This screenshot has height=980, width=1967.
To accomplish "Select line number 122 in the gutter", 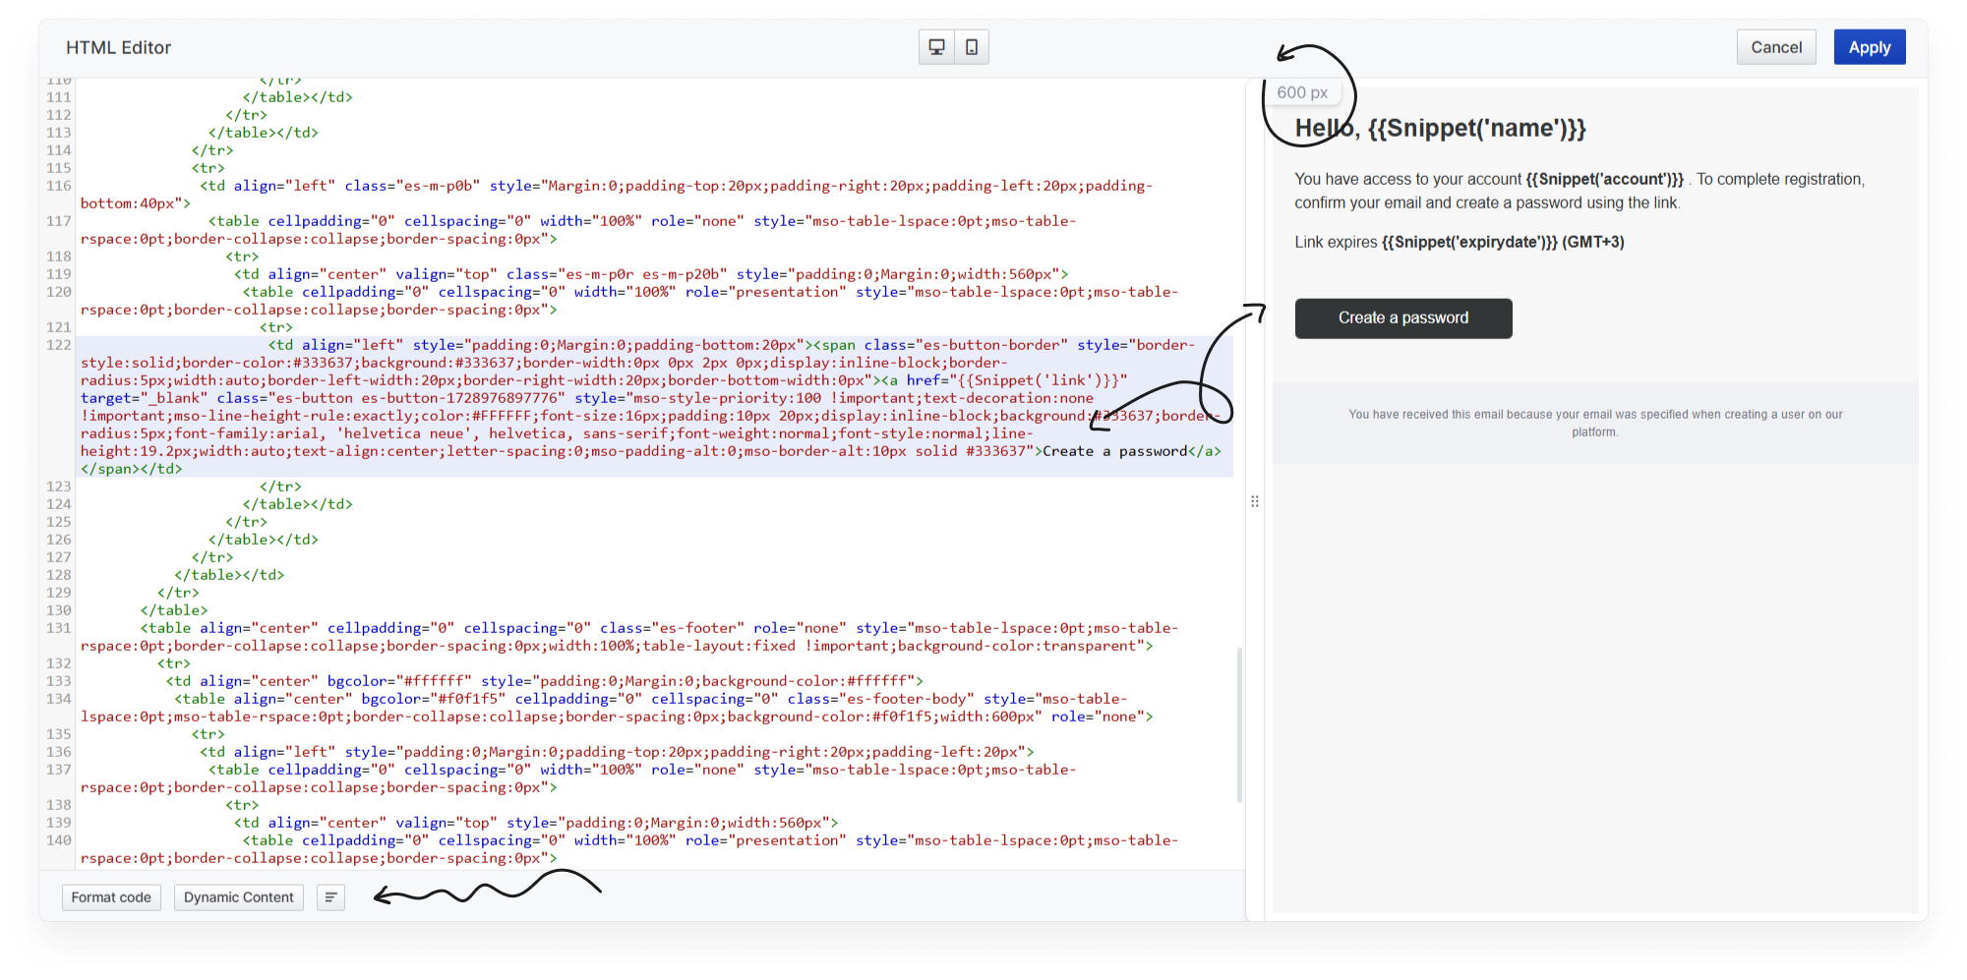I will point(59,345).
